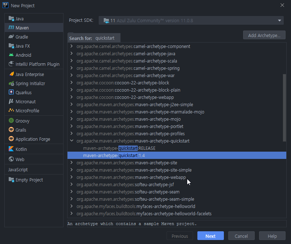Open Help for the New Project dialog
Screen dimensions: 291x244
(272, 236)
